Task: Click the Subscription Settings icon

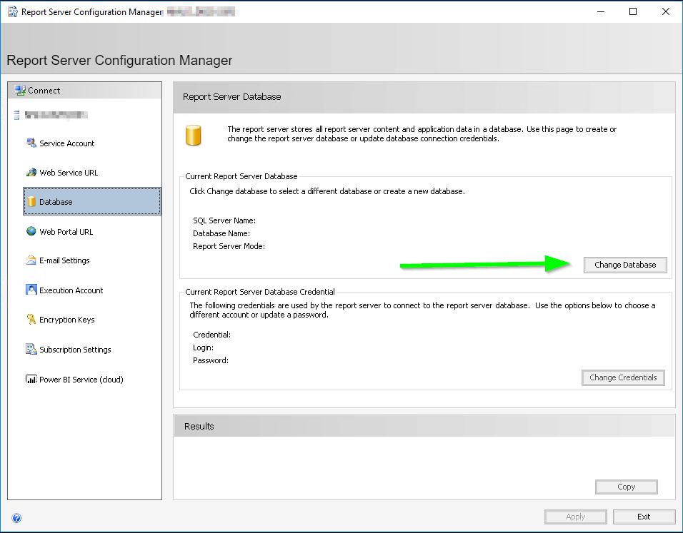Action: pos(31,349)
